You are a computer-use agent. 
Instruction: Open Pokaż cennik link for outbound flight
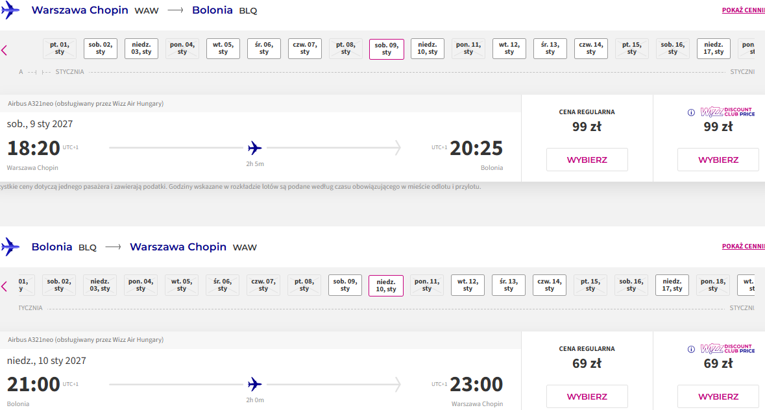point(743,10)
